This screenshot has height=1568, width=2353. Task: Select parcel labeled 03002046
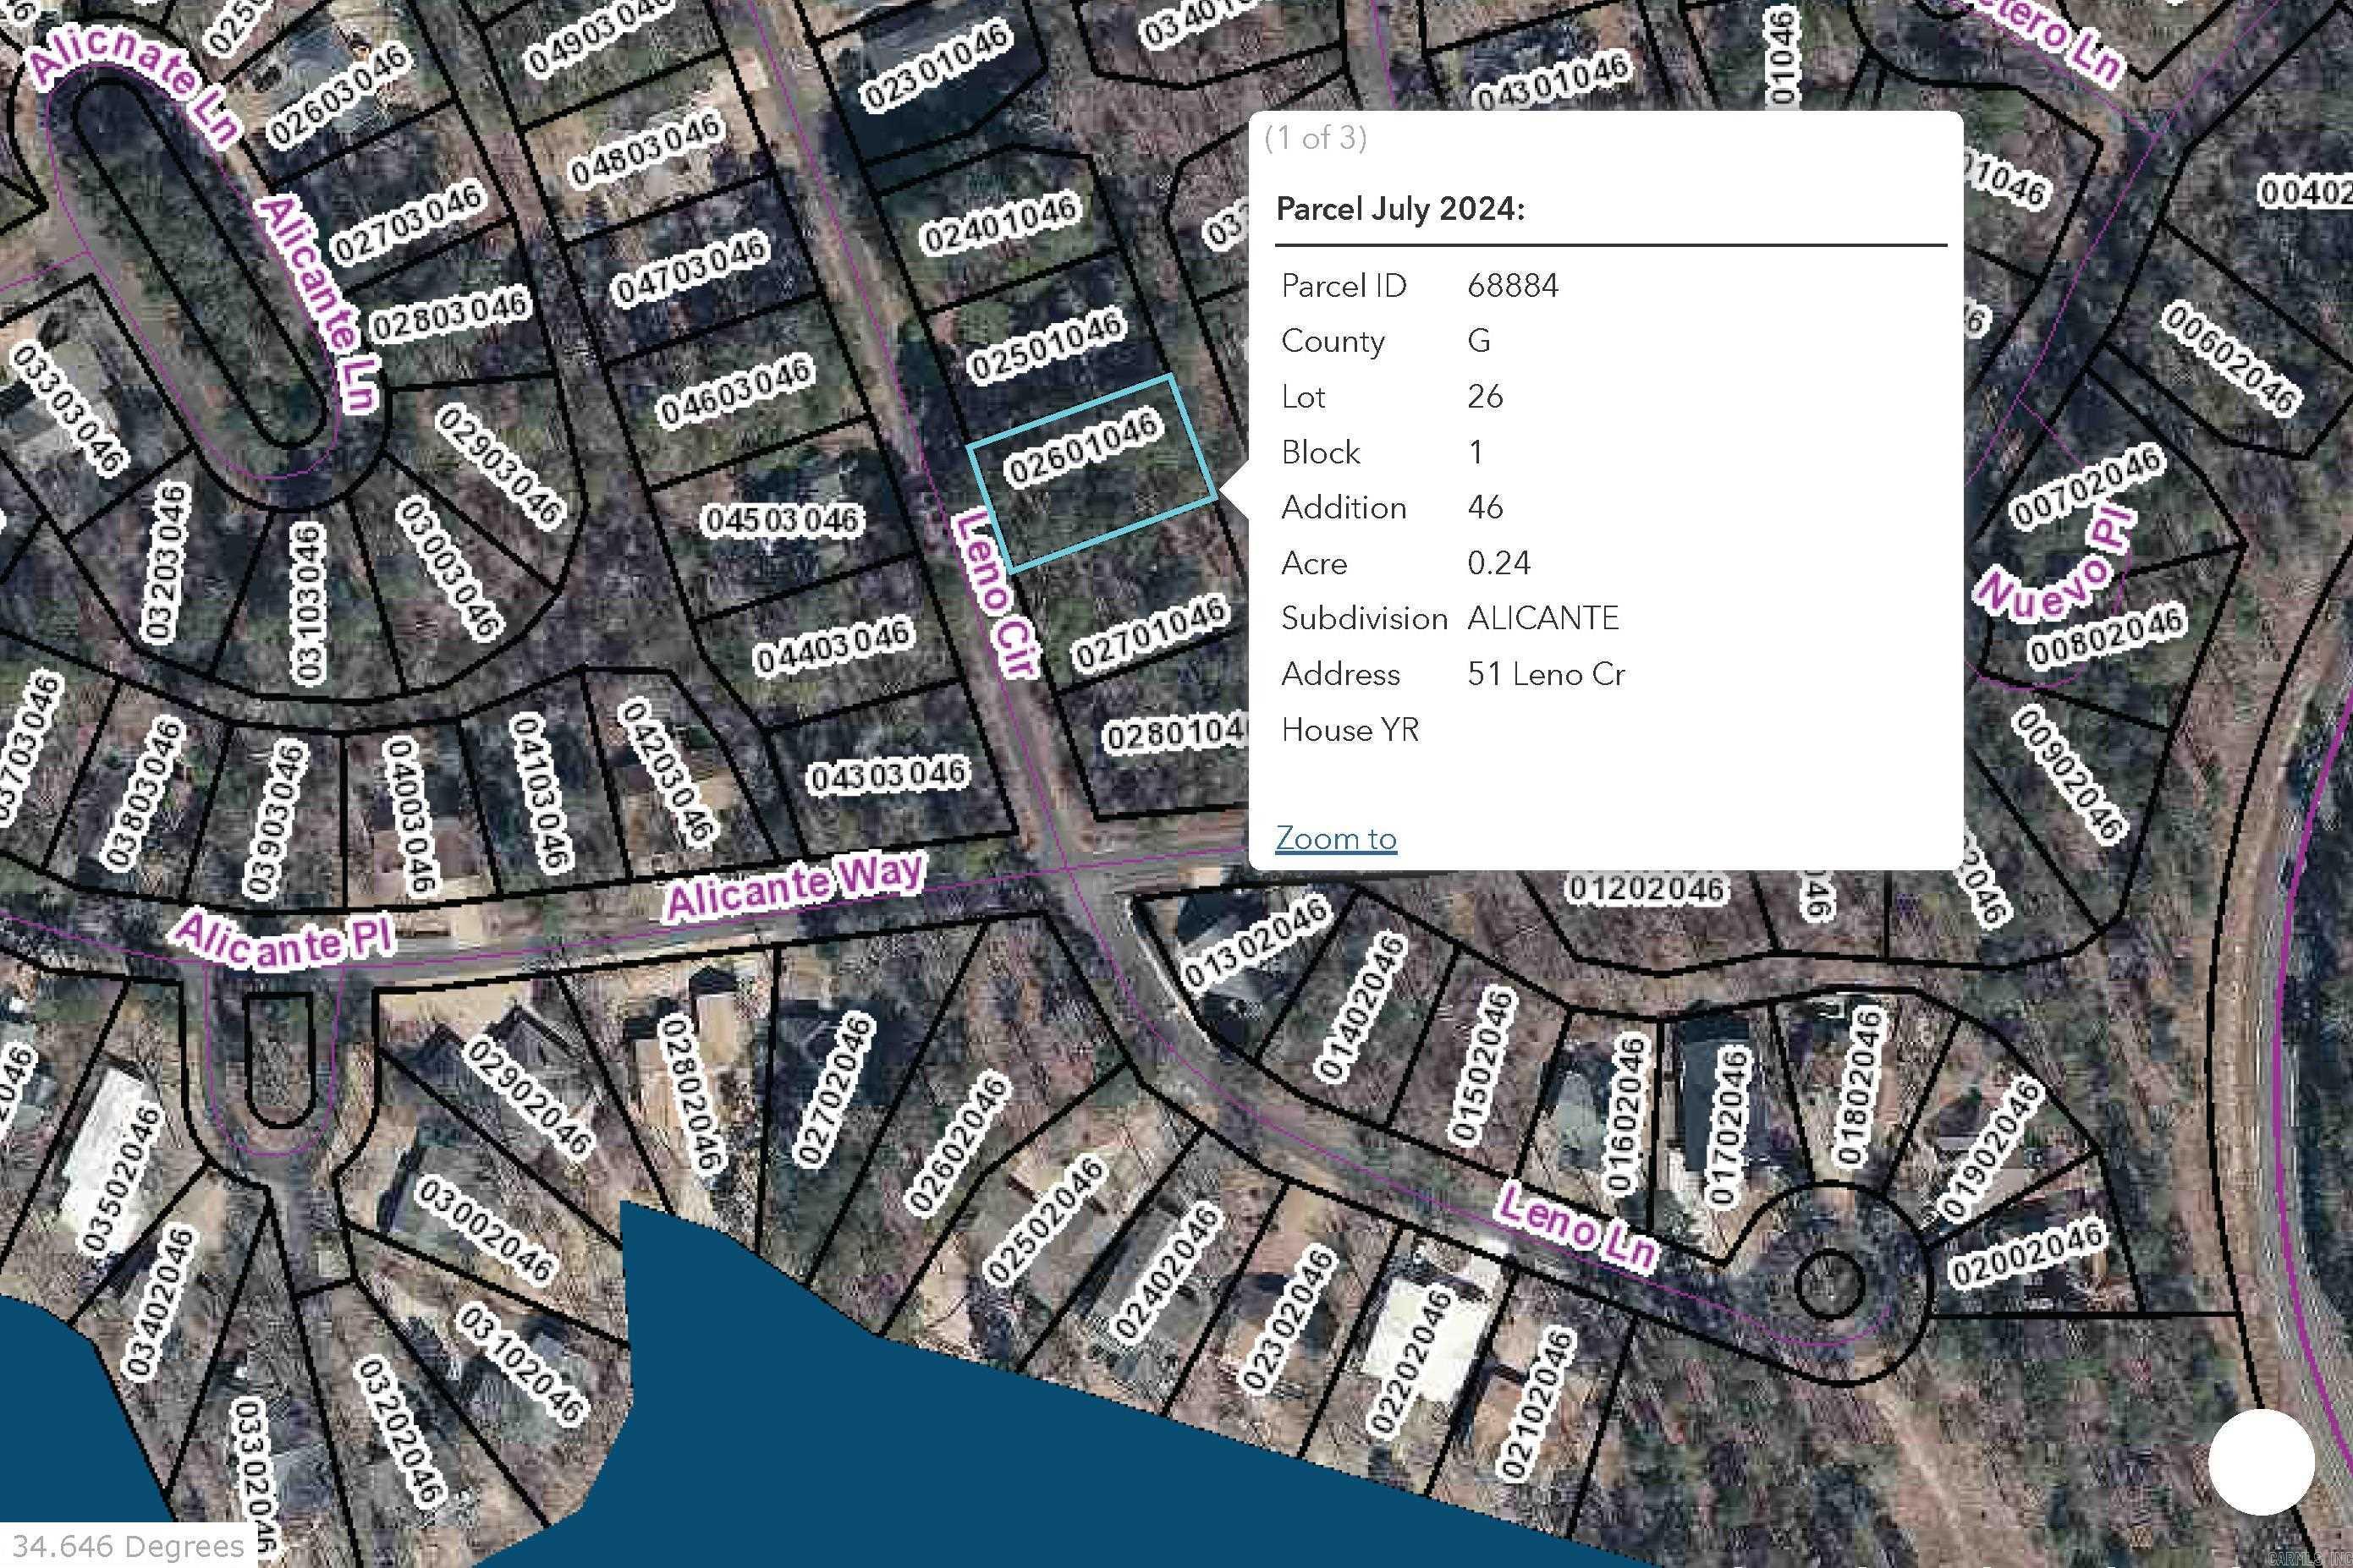484,1229
